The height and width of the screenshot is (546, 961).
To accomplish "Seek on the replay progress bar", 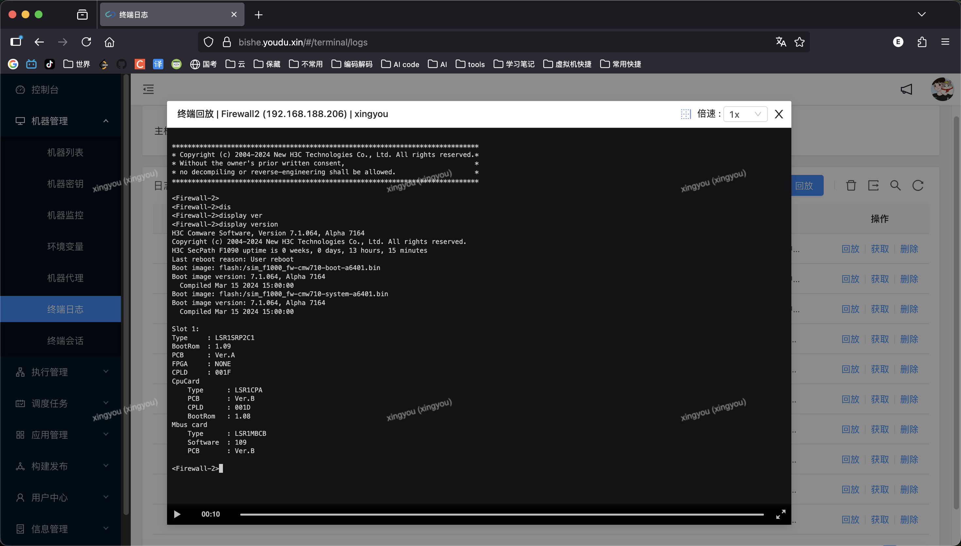I will coord(501,515).
